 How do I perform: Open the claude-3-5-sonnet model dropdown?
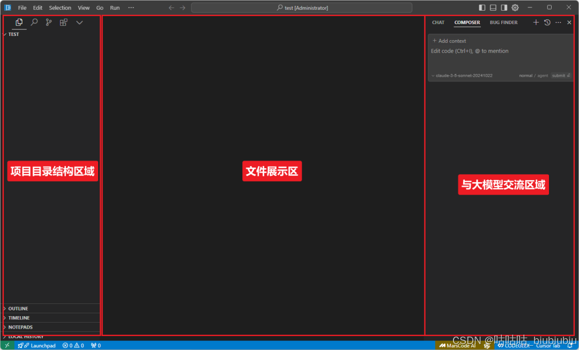(462, 76)
